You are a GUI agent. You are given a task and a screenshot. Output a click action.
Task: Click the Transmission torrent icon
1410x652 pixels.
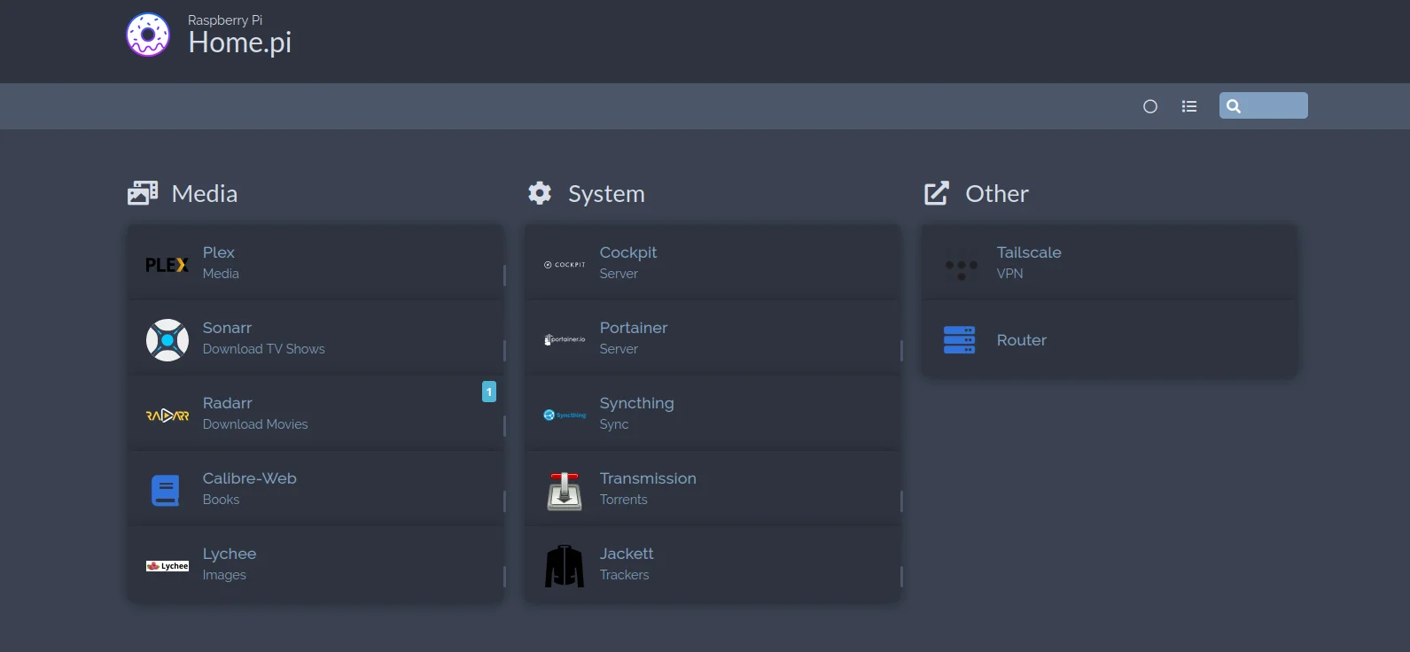(564, 491)
